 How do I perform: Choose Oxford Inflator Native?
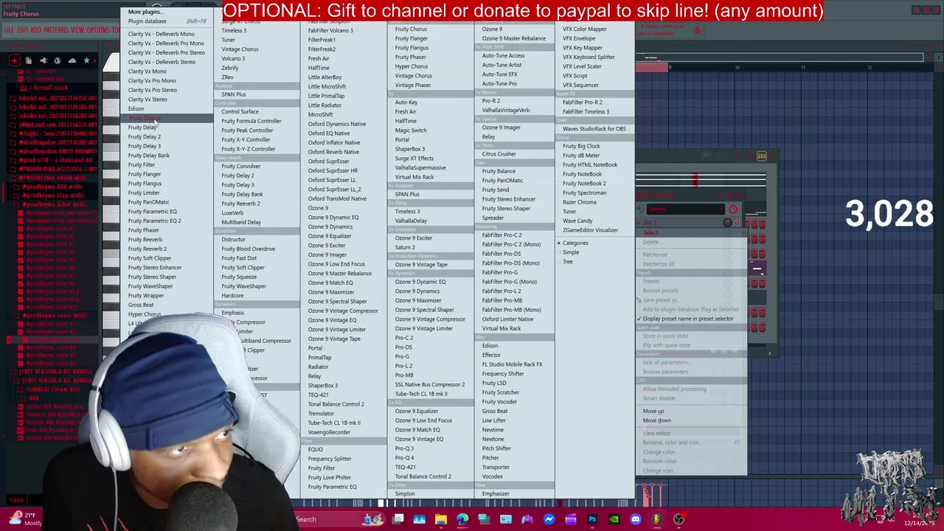334,143
